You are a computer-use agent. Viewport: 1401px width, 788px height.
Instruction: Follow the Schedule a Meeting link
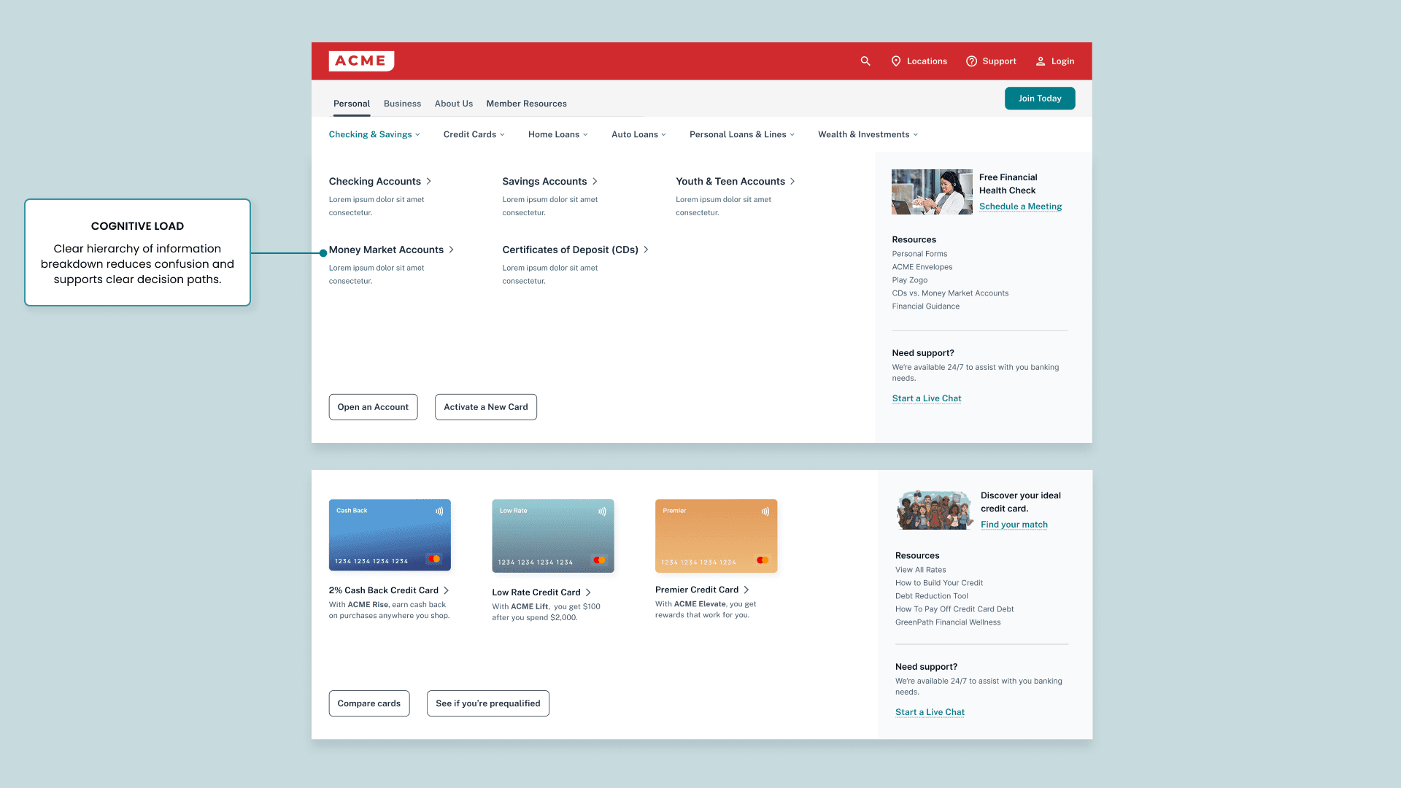[1020, 206]
